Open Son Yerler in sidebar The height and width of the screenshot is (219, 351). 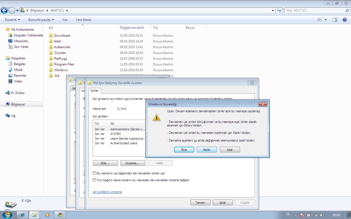click(21, 47)
